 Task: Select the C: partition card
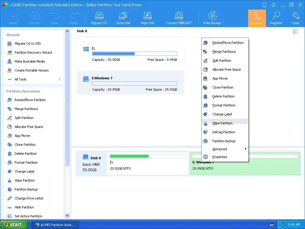[131, 53]
